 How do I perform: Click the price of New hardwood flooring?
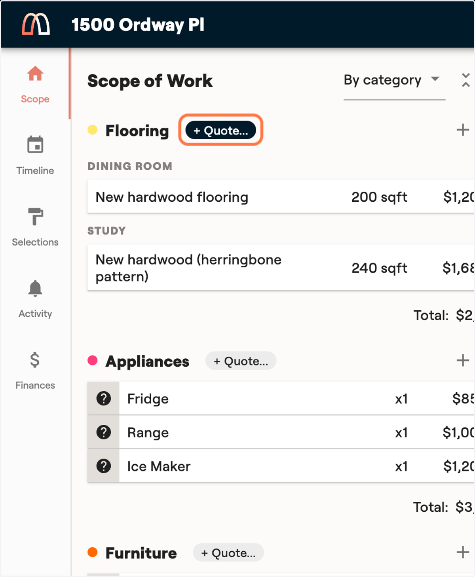click(458, 197)
